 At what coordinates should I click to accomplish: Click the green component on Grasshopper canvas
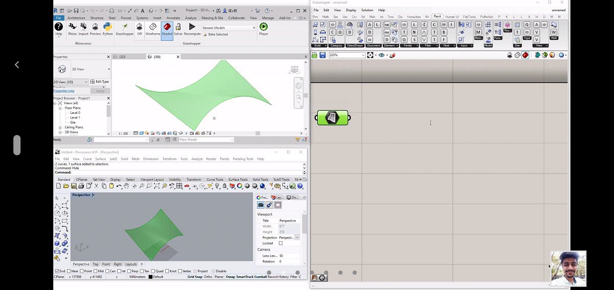pos(332,118)
